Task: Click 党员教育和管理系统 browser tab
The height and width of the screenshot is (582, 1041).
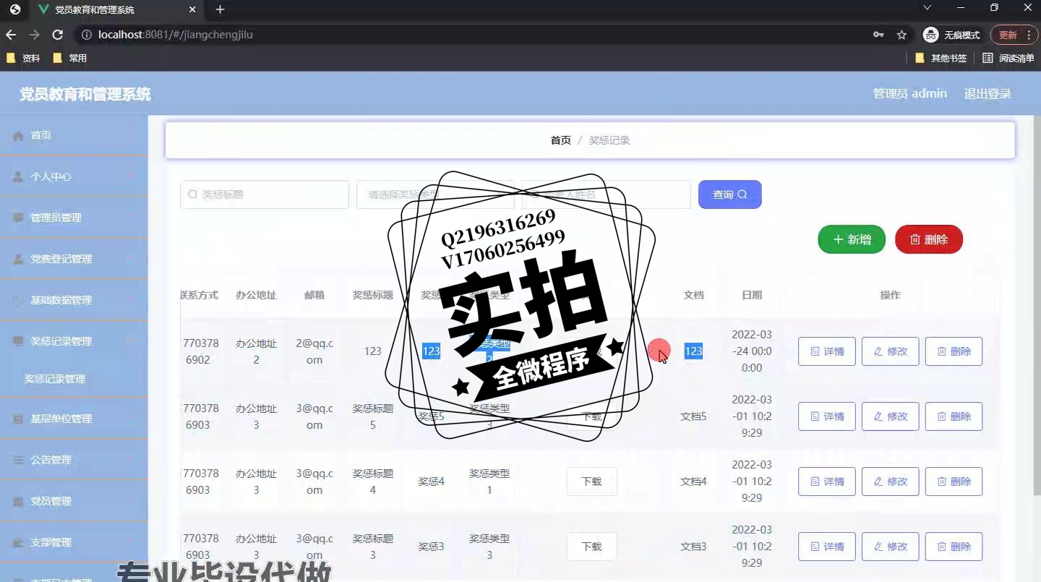Action: pos(118,9)
